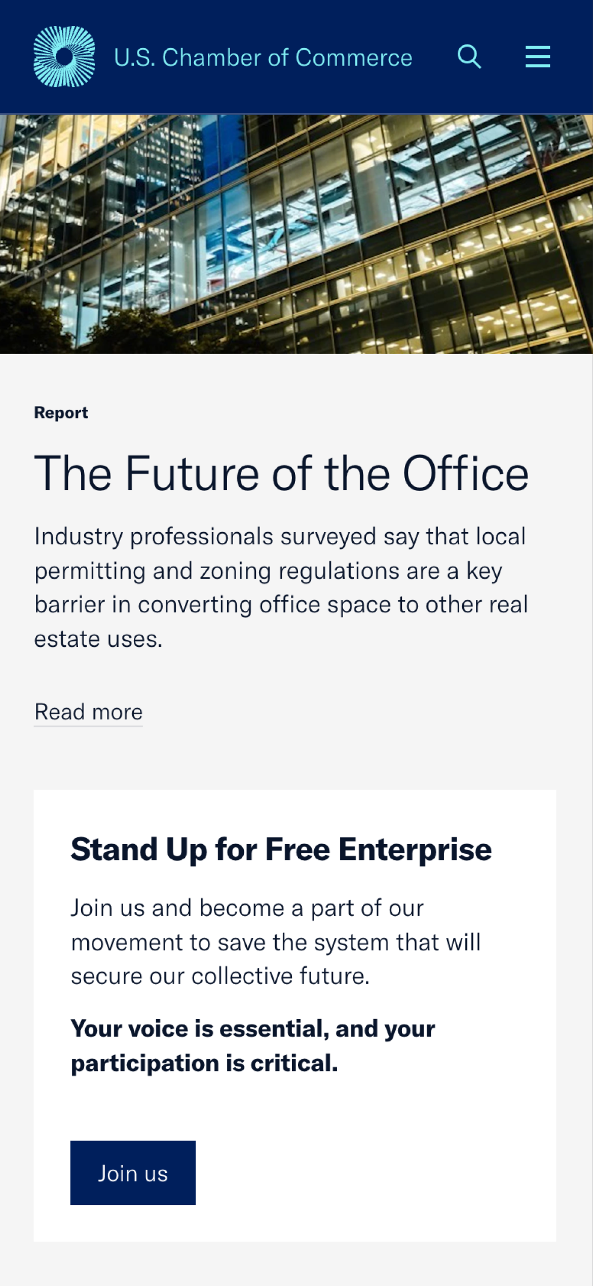Click the 'Join us and become a part' line
This screenshot has height=1286, width=593.
[247, 908]
